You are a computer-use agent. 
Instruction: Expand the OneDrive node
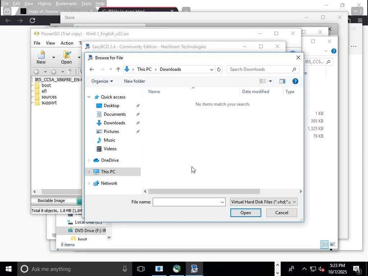pos(89,160)
